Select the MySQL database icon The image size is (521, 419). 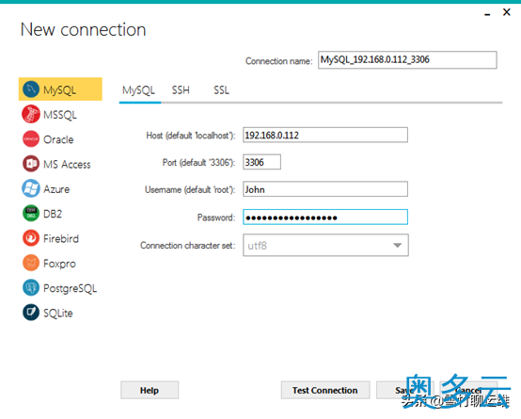(x=31, y=89)
